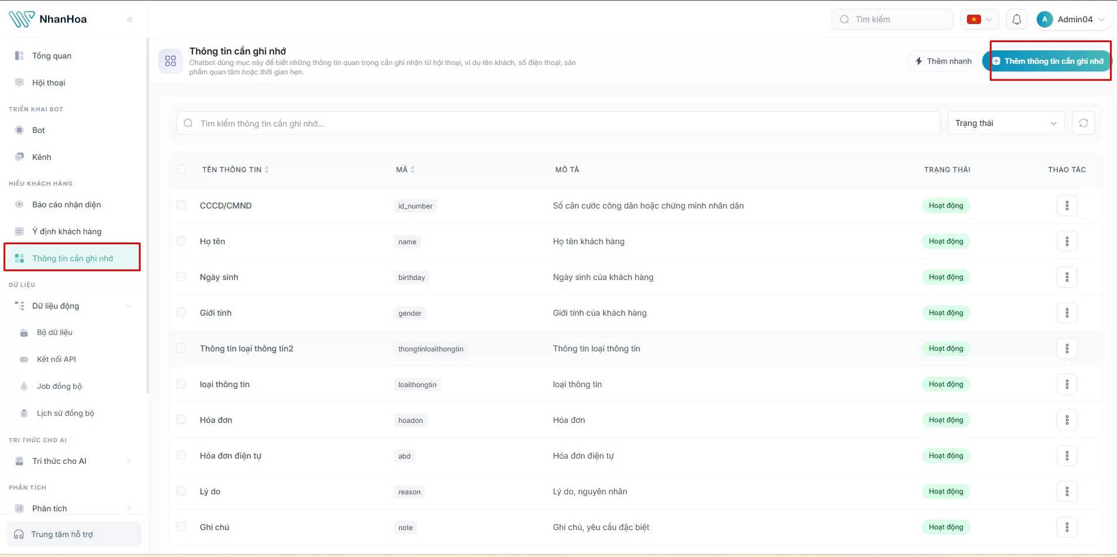Expand the Tri thức cho AI chevron

click(x=129, y=461)
